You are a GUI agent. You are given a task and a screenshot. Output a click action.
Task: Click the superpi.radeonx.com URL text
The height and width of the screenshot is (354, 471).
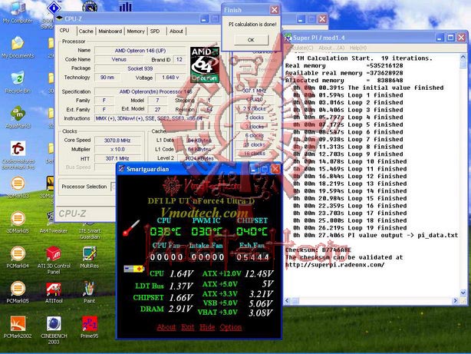pos(335,265)
